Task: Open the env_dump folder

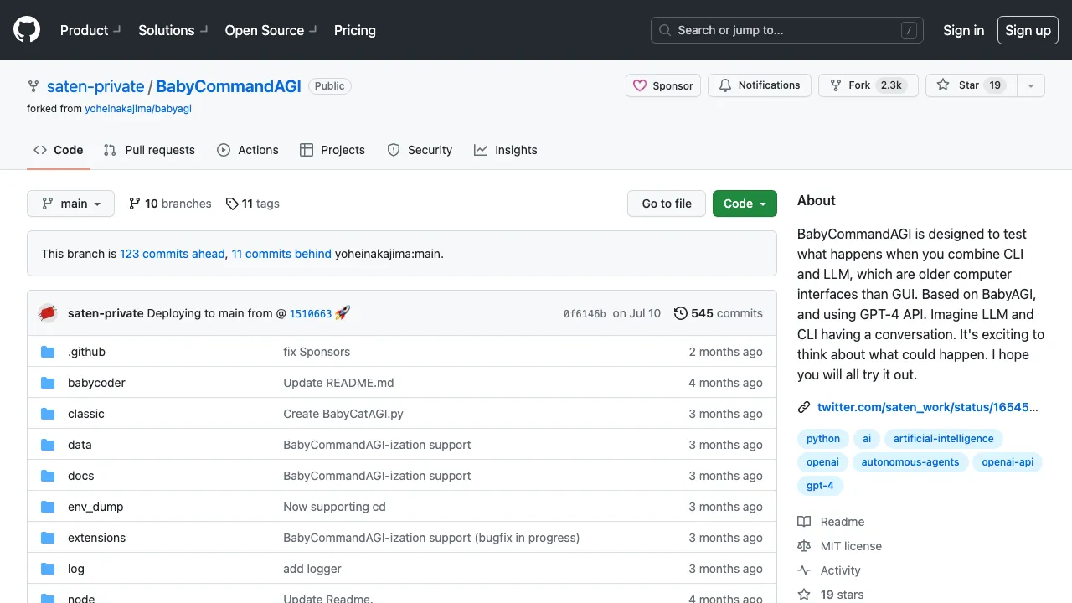Action: click(x=95, y=507)
